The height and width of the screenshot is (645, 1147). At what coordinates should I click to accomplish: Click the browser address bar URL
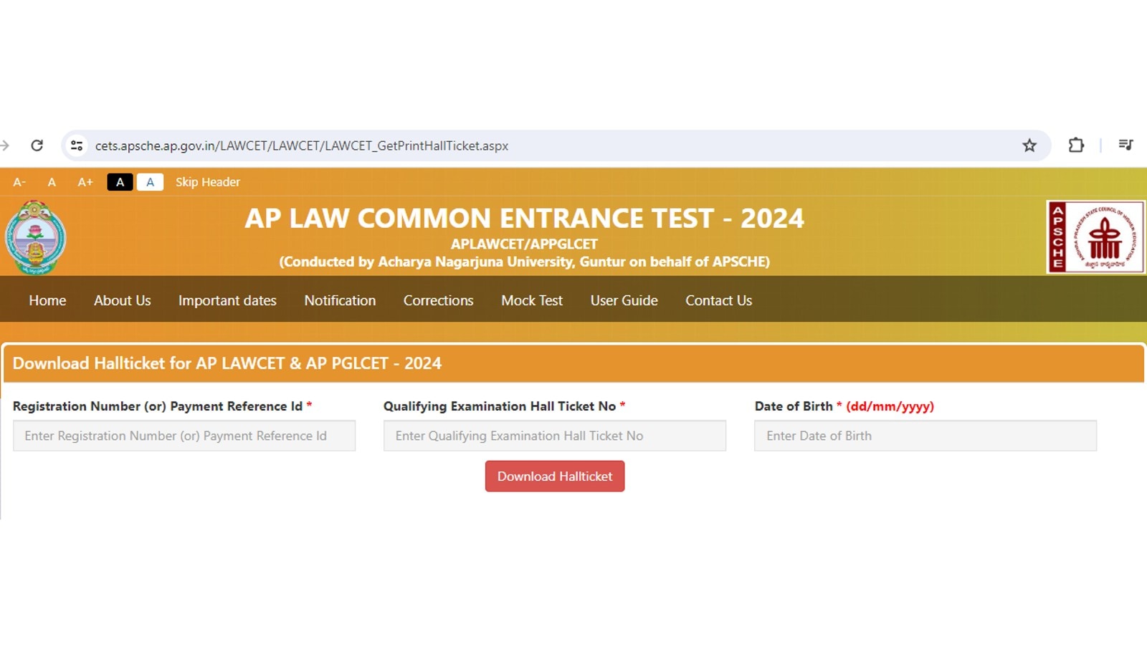(302, 145)
